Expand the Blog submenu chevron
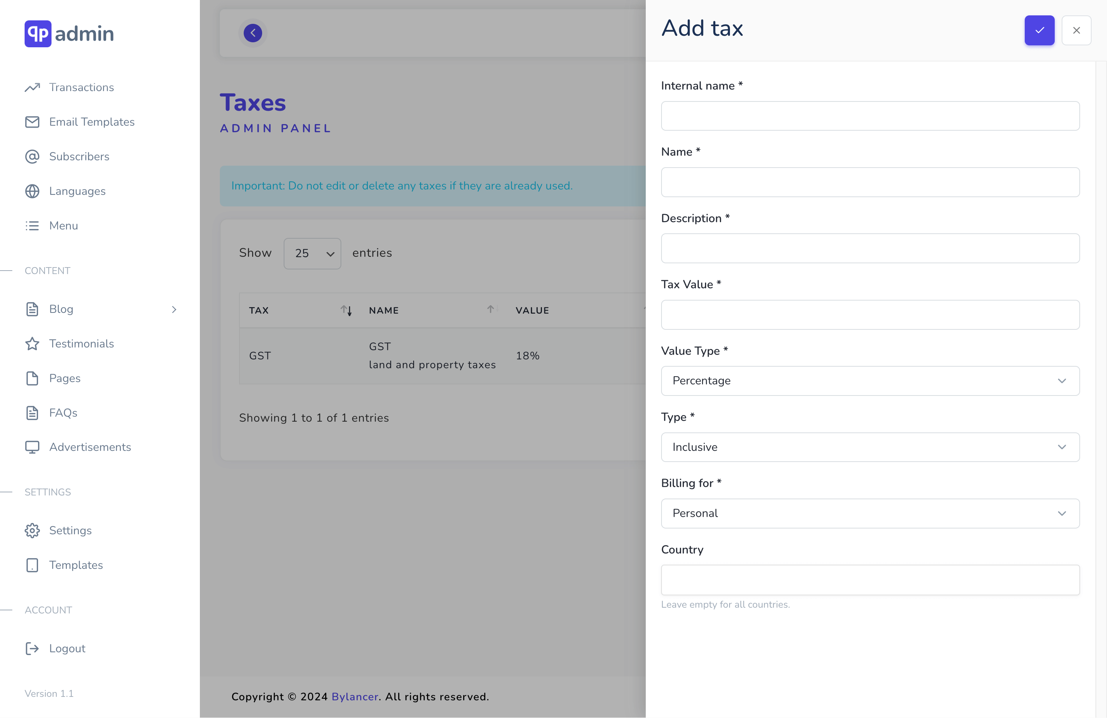This screenshot has width=1107, height=718. [x=174, y=309]
